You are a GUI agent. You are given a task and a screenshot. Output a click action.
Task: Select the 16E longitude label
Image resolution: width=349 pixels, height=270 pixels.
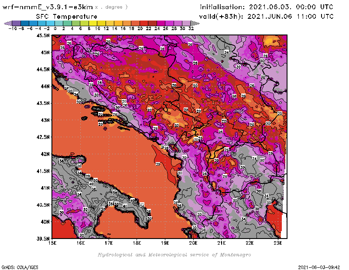coord(81,243)
